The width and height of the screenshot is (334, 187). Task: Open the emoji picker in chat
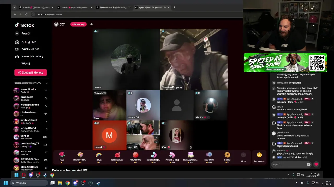(309, 164)
